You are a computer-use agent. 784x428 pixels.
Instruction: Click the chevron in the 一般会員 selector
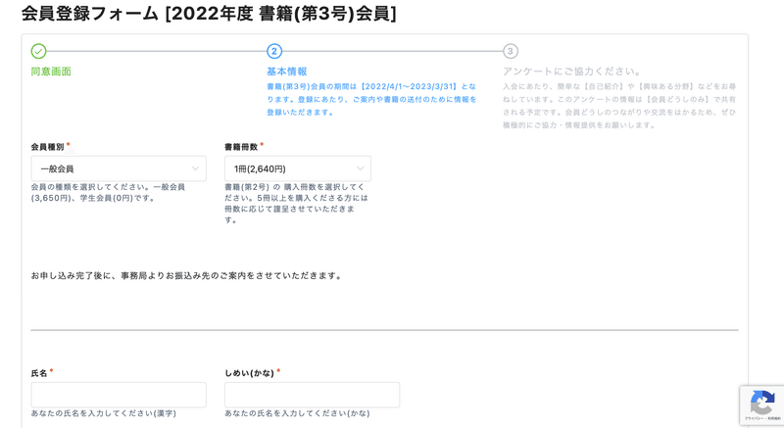[x=195, y=168]
